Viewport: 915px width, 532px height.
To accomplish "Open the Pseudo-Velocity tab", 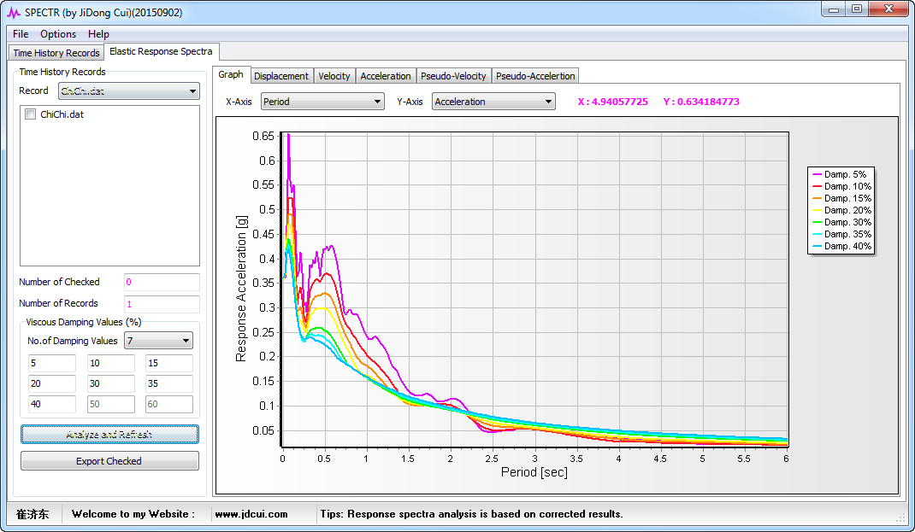I will (453, 76).
